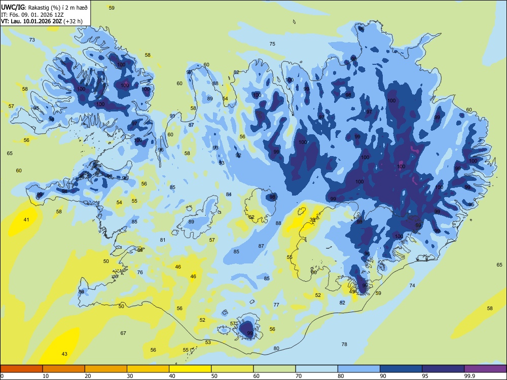Click the title 'Rakastig (%) í 2 m hæð'
This screenshot has width=507, height=380.
coord(58,8)
